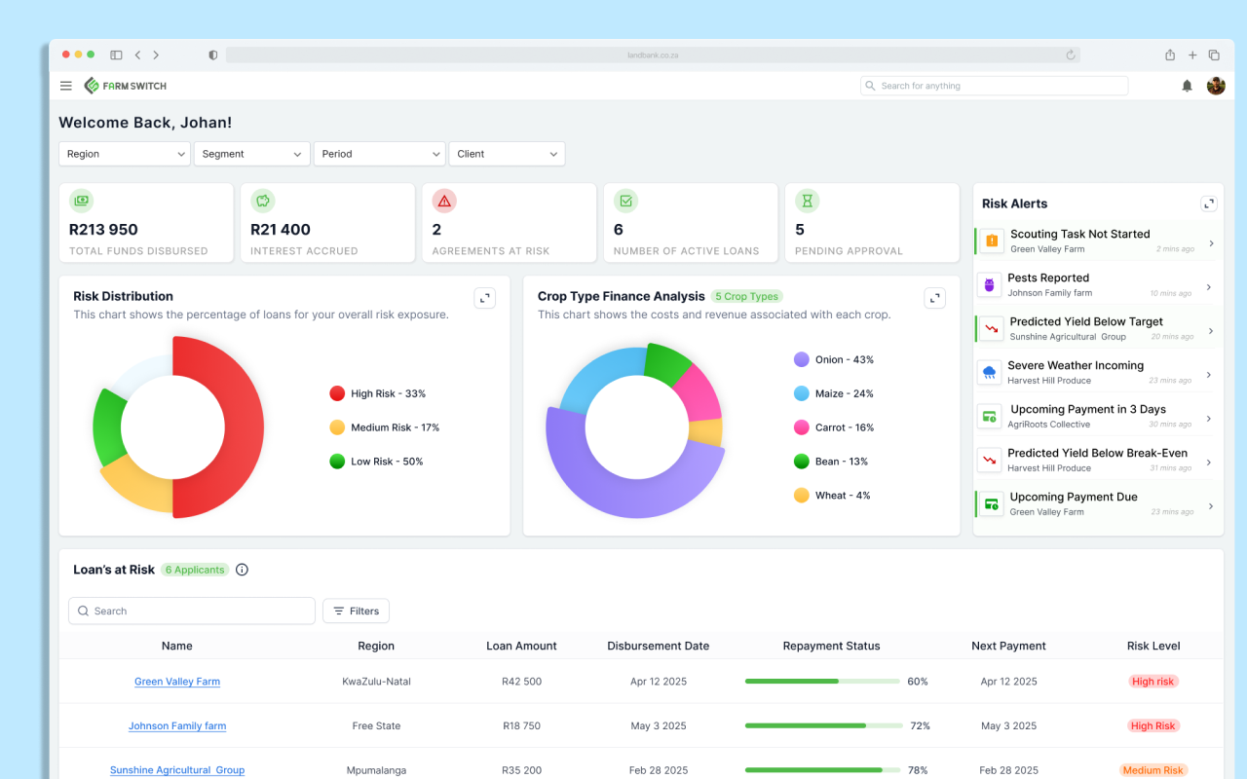1247x779 pixels.
Task: Toggle the browser sidebar panel icon
Action: (116, 56)
